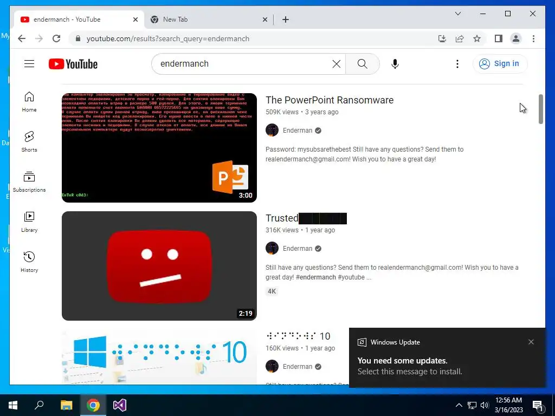Install the YouTube app from address bar icon
The image size is (555, 416).
point(442,38)
